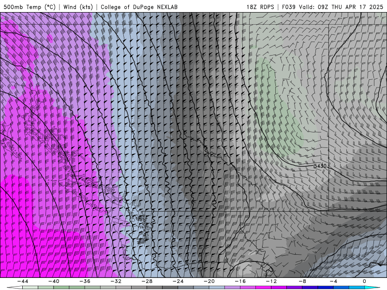Image resolution: width=387 pixels, height=290 pixels.
Task: Click the -28 color scale label
Action: (147, 281)
